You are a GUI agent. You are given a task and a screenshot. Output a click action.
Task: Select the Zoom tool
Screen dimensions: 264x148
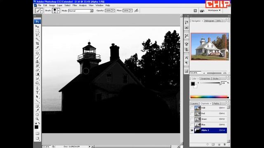37,119
